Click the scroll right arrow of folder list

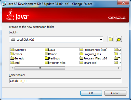click(119, 68)
